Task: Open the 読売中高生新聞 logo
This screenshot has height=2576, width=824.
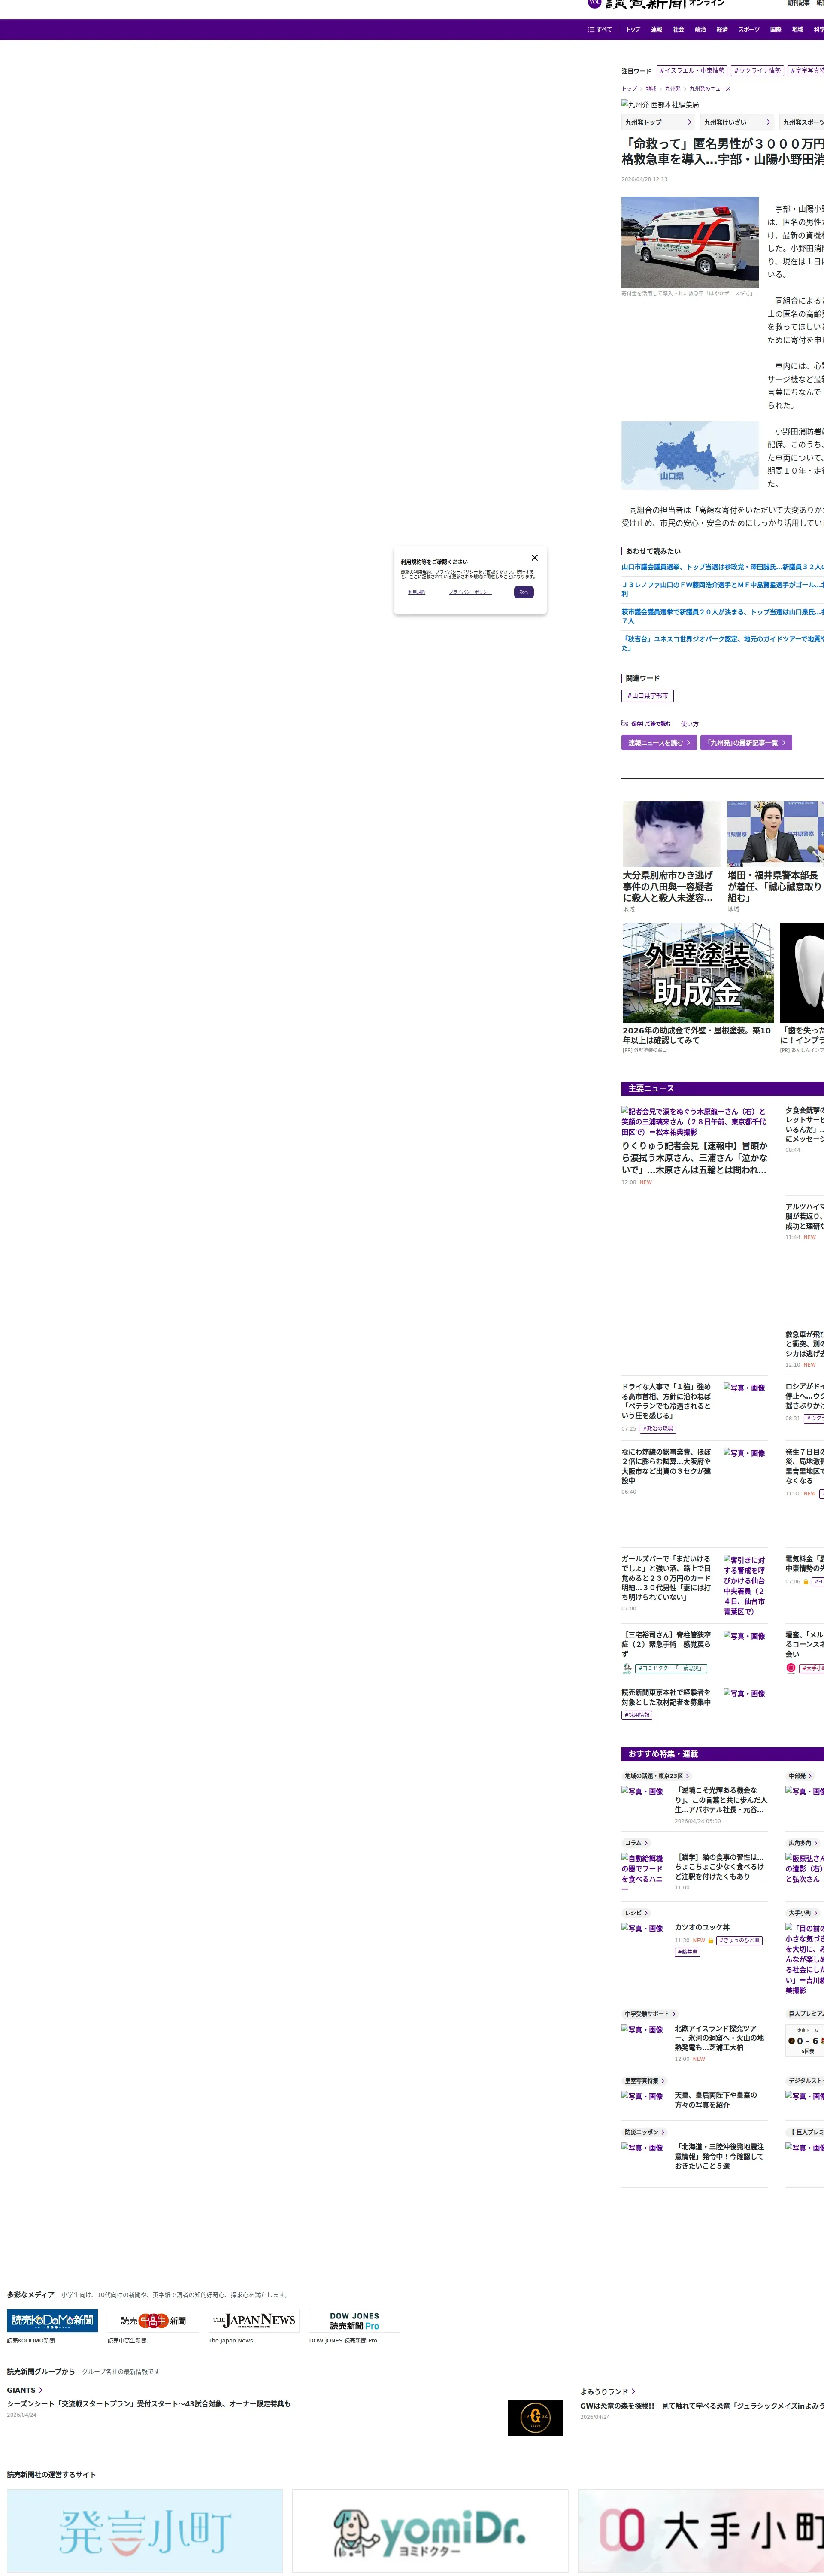Action: point(153,2320)
